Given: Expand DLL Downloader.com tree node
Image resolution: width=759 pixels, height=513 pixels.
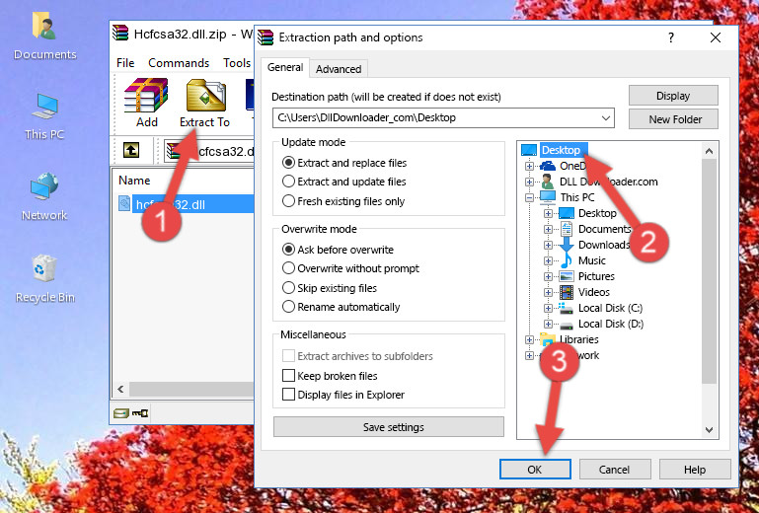Looking at the screenshot, I should (530, 182).
